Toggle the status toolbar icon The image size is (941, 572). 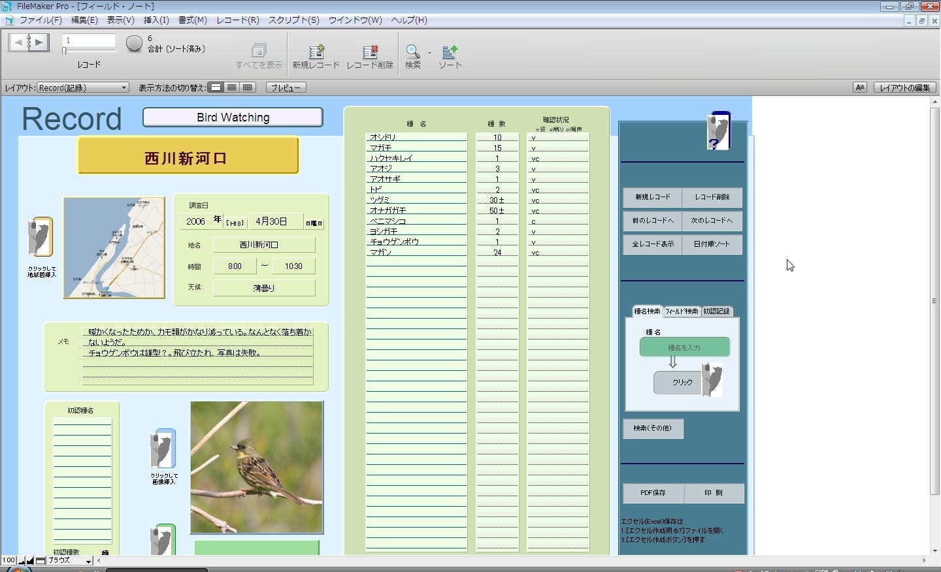pos(41,561)
